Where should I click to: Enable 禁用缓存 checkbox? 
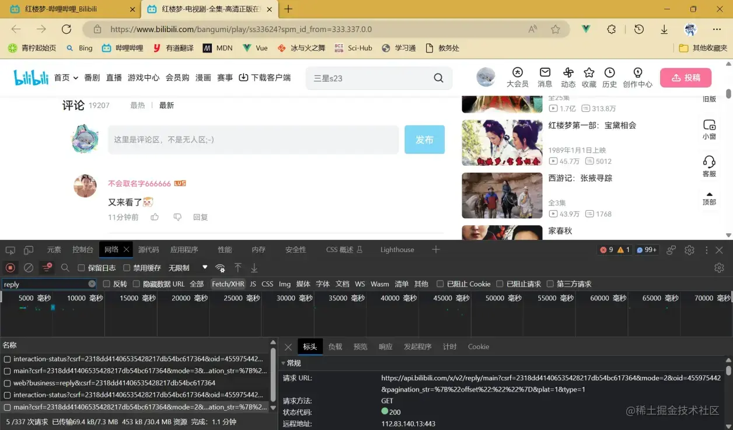tap(127, 268)
